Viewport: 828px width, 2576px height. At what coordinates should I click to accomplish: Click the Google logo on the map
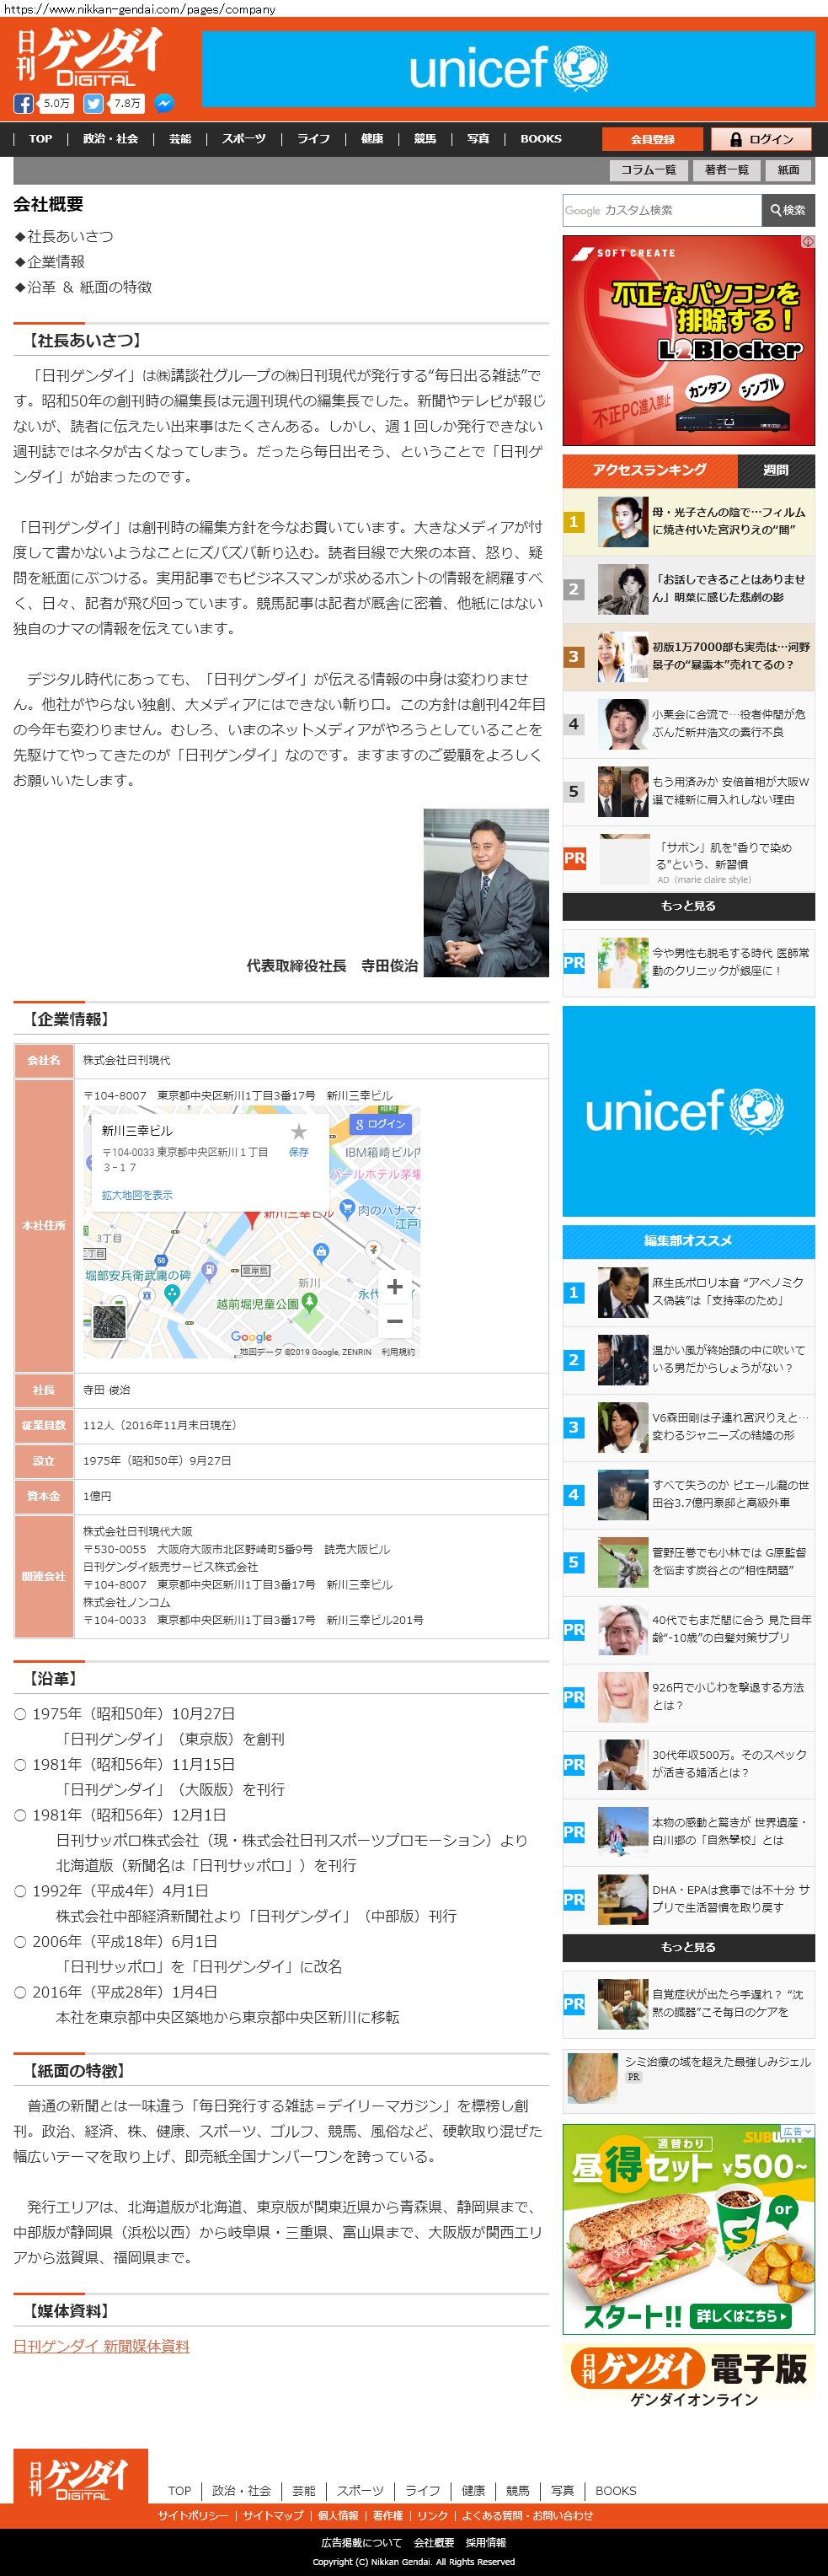(x=251, y=1337)
